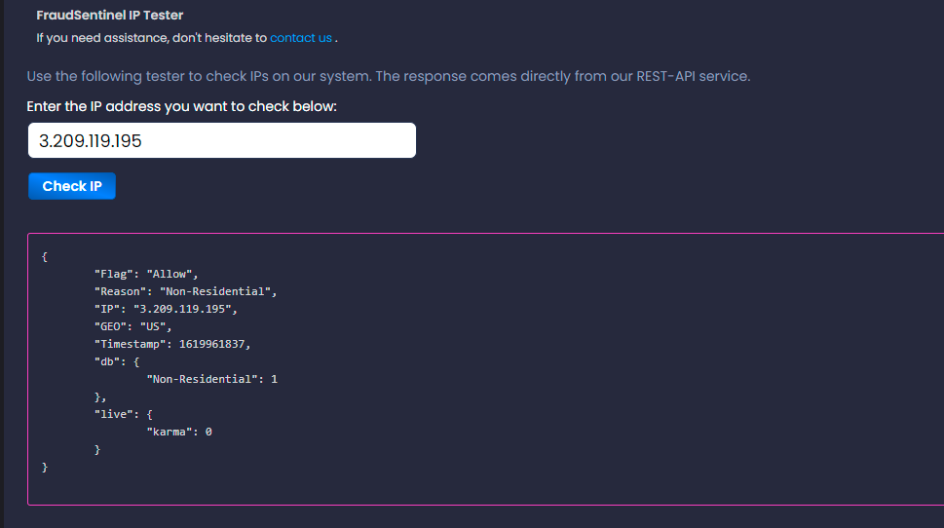This screenshot has height=528, width=944.
Task: Click the REST-API service description paragraph
Action: pos(389,76)
